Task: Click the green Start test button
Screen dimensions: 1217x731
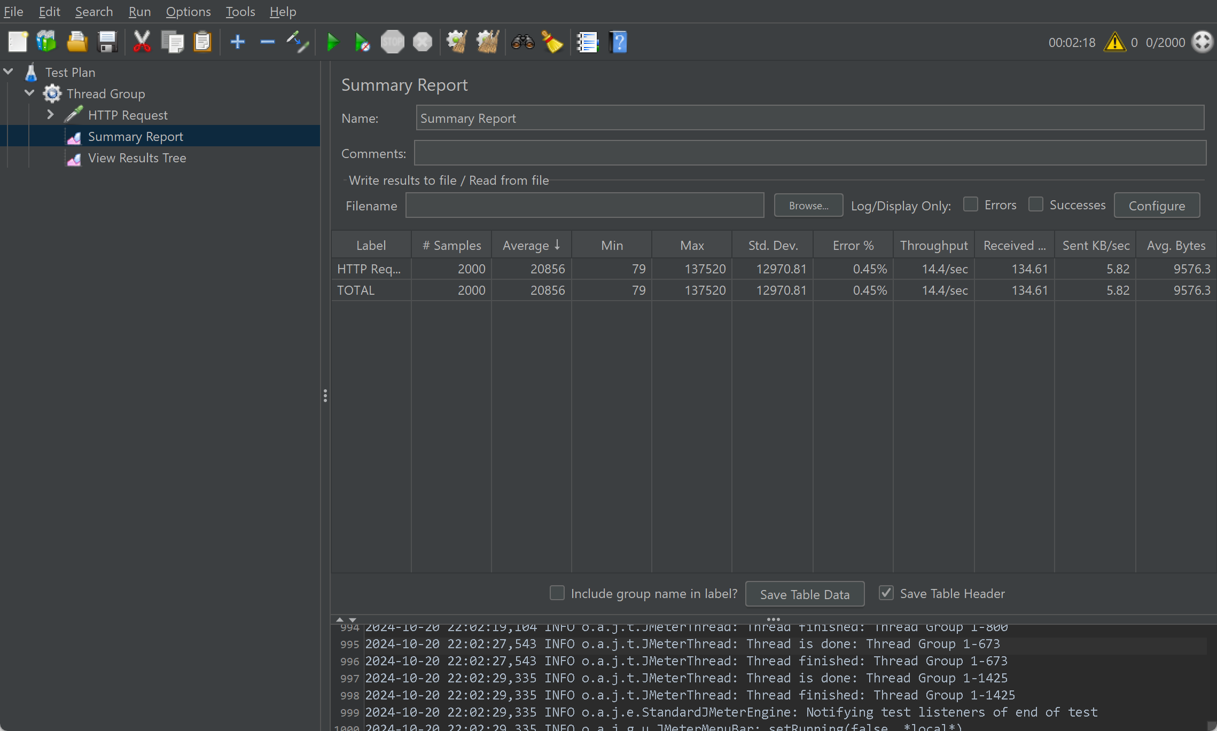Action: 332,42
